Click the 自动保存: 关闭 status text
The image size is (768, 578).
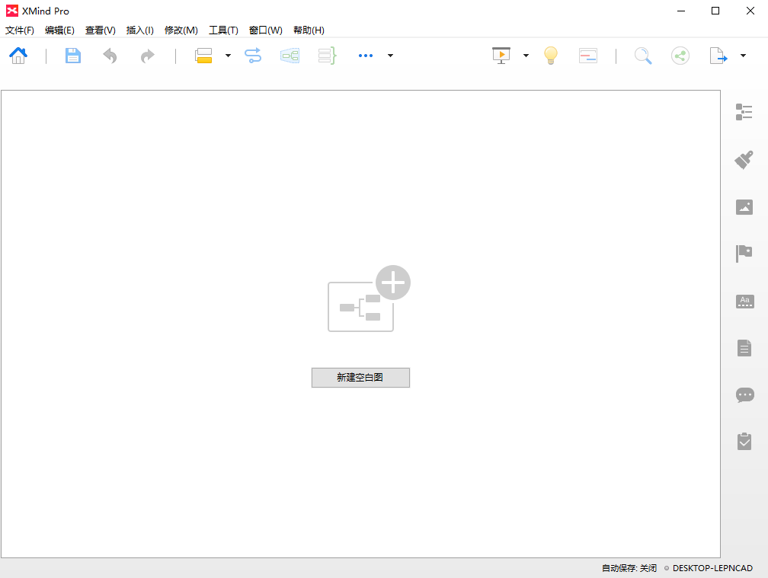click(x=629, y=568)
